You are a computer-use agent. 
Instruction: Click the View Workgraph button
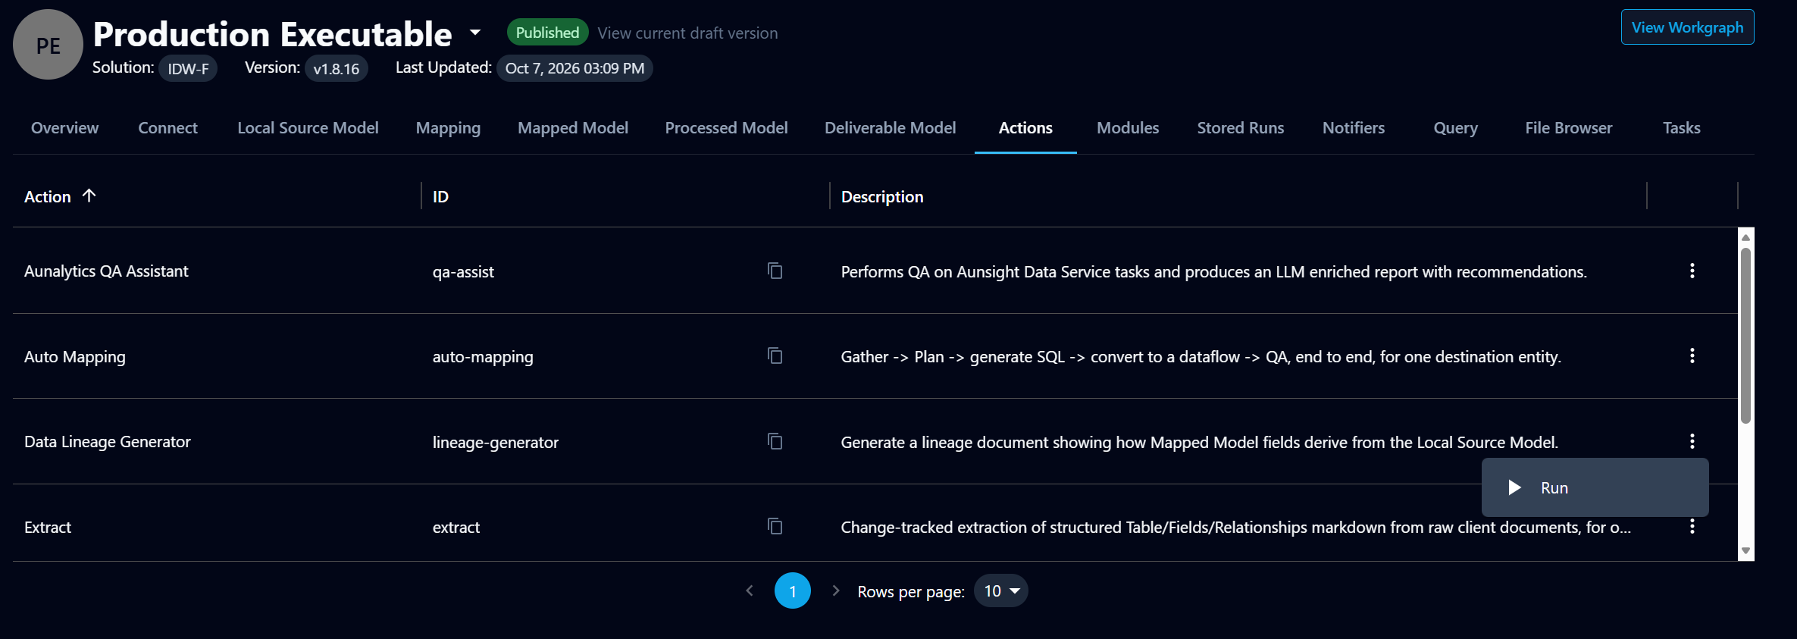(x=1687, y=27)
